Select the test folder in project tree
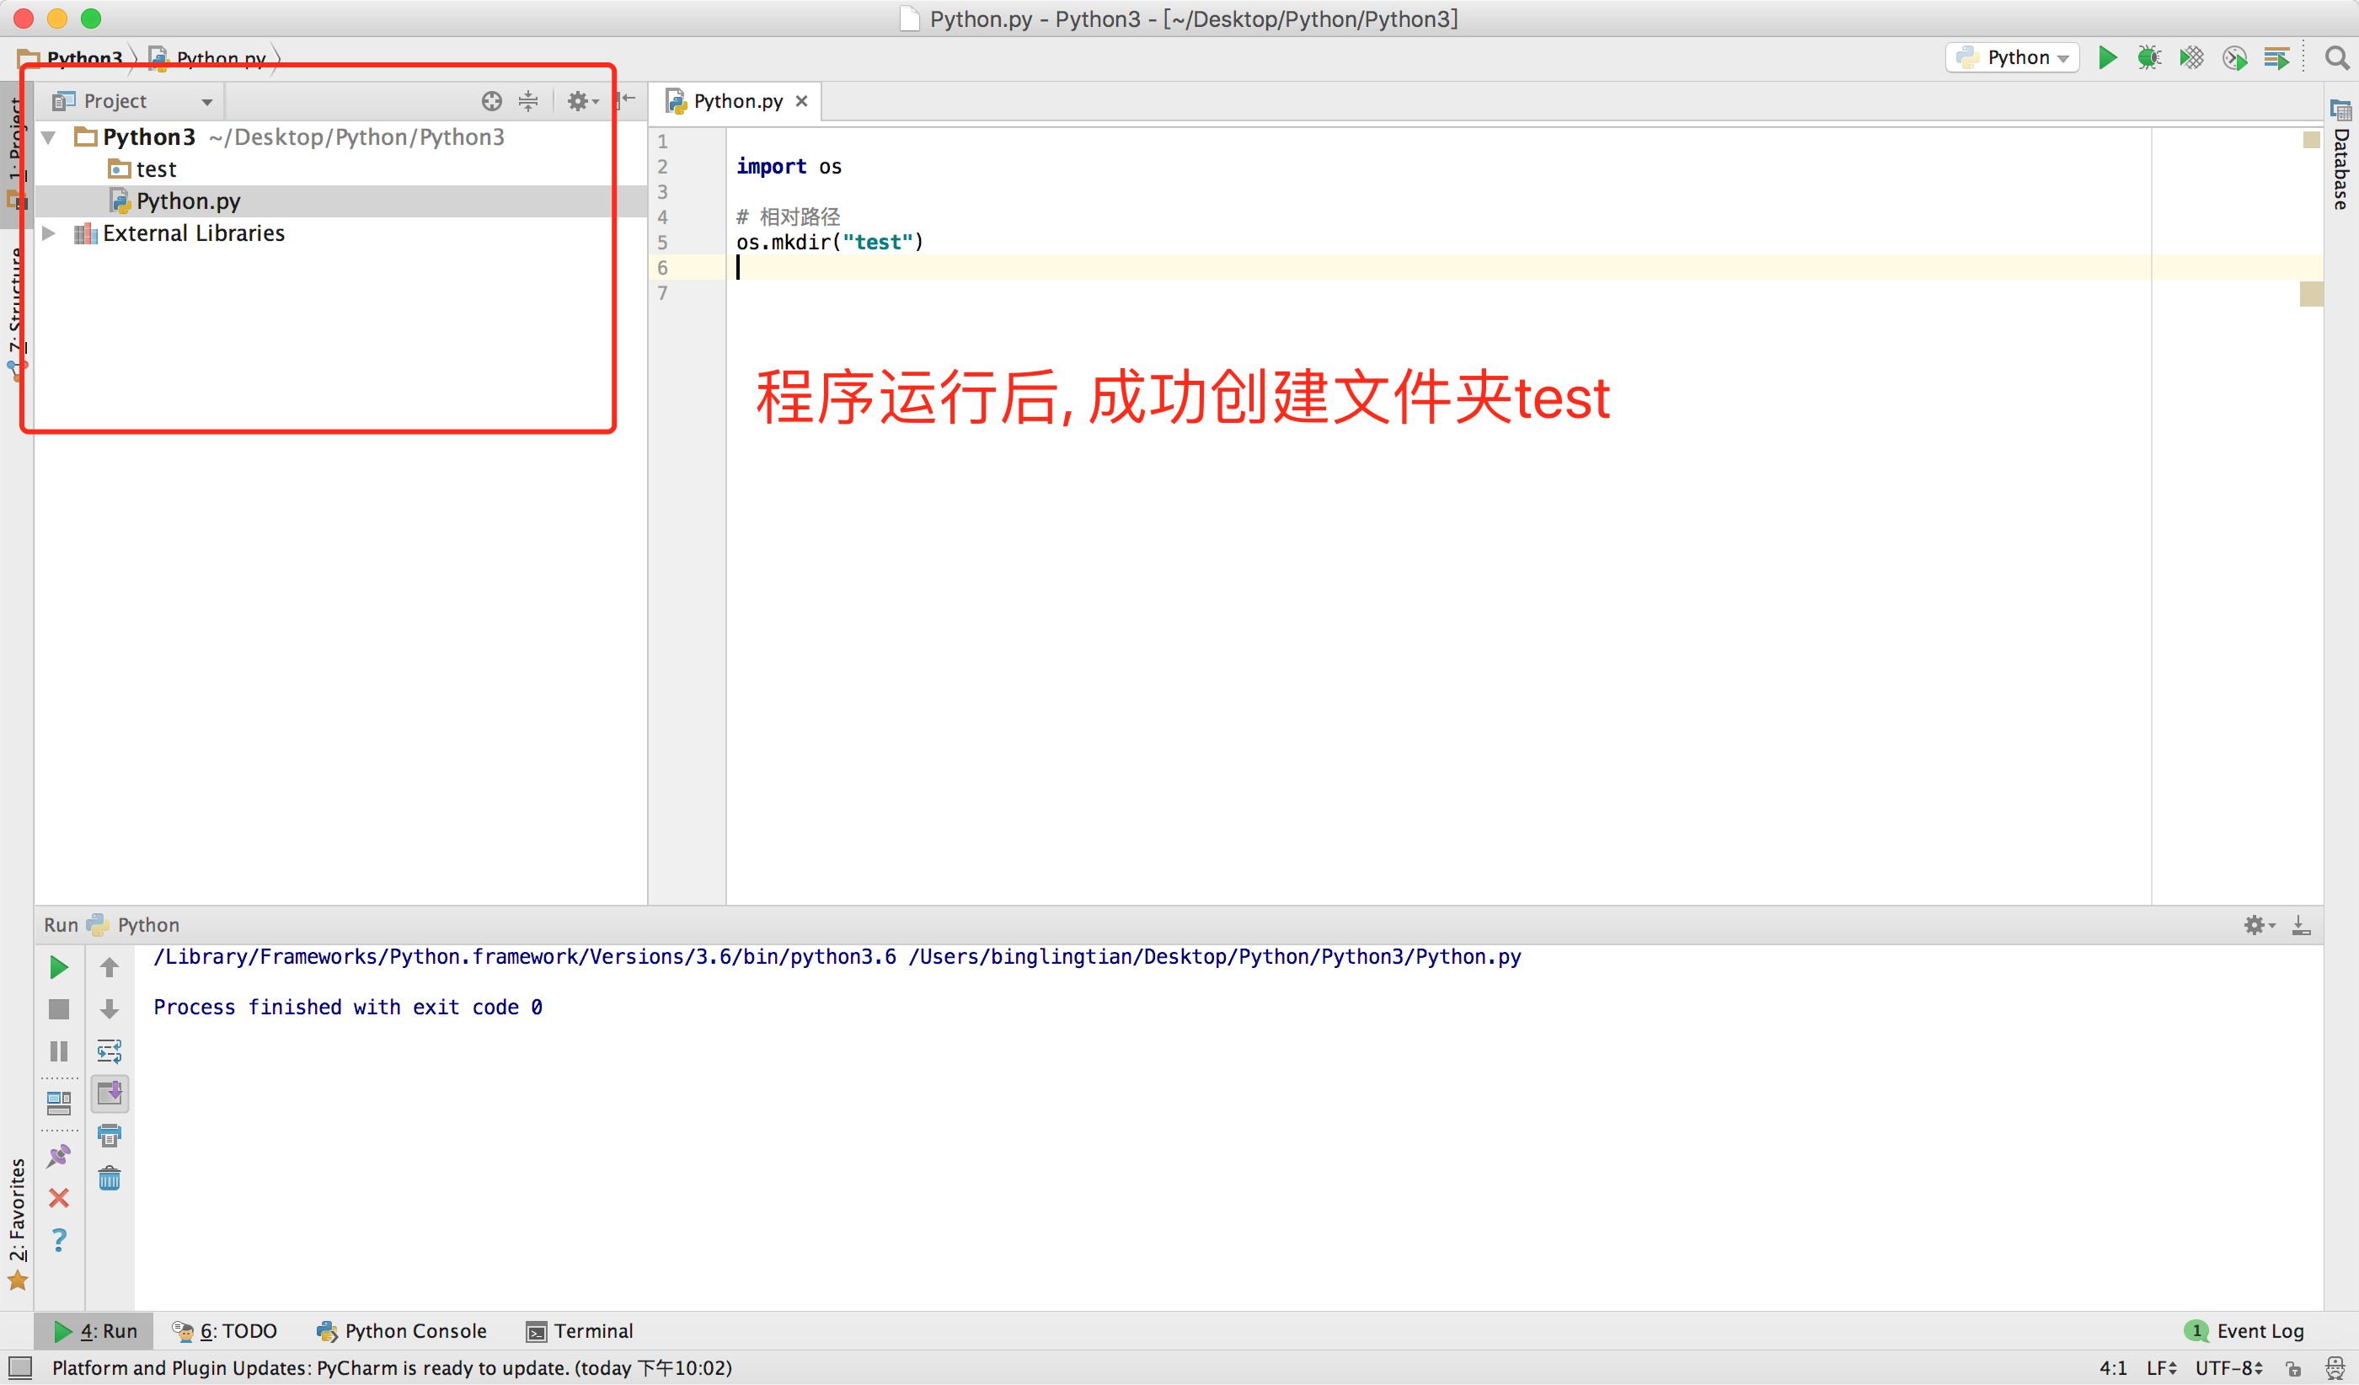The image size is (2359, 1385). click(155, 169)
